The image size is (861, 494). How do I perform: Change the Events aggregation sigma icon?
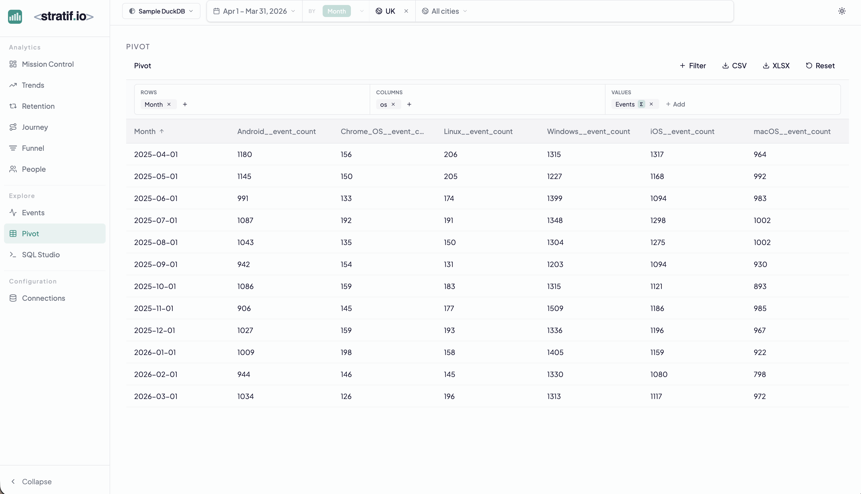click(641, 104)
